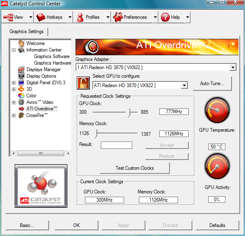Click the GPU Clock slider handle
Image resolution: width=245 pixels, height=236 pixels.
[x=128, y=112]
